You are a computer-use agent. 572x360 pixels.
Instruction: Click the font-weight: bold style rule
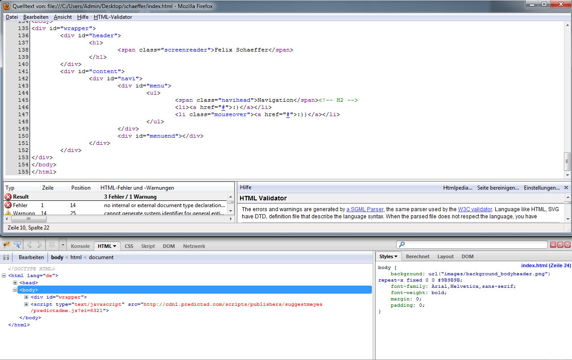coord(419,293)
